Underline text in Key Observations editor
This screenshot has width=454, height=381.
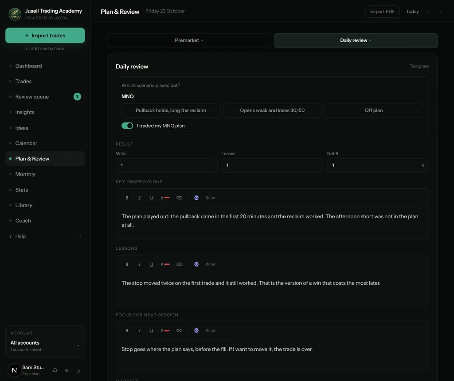152,198
